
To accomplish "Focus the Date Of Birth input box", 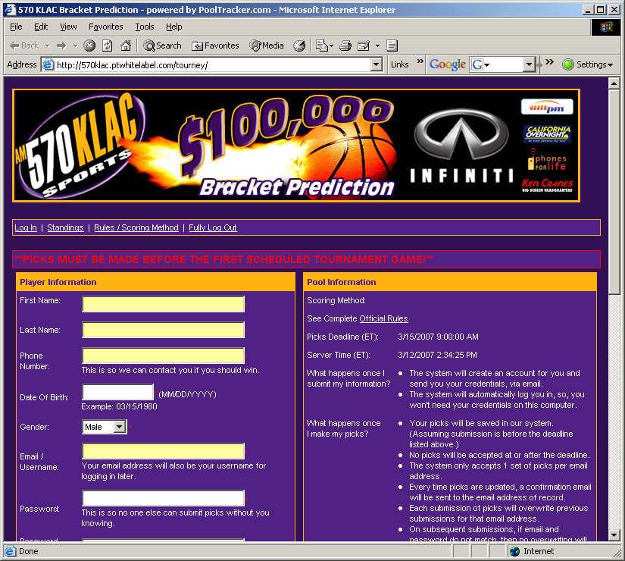I will (117, 393).
